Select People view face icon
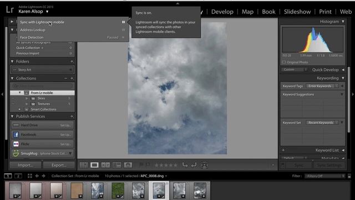This screenshot has width=355, height=200. click(128, 165)
